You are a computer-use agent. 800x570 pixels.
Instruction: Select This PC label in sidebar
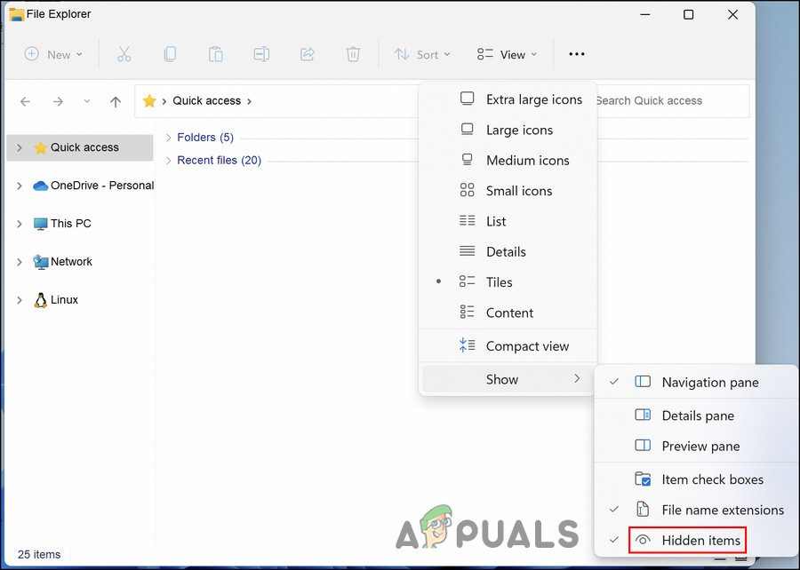point(71,224)
